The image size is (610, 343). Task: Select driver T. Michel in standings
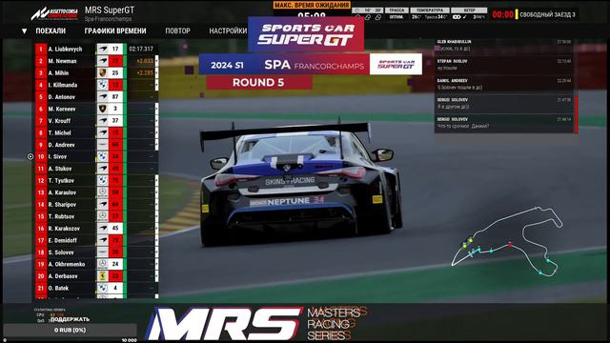(59, 133)
